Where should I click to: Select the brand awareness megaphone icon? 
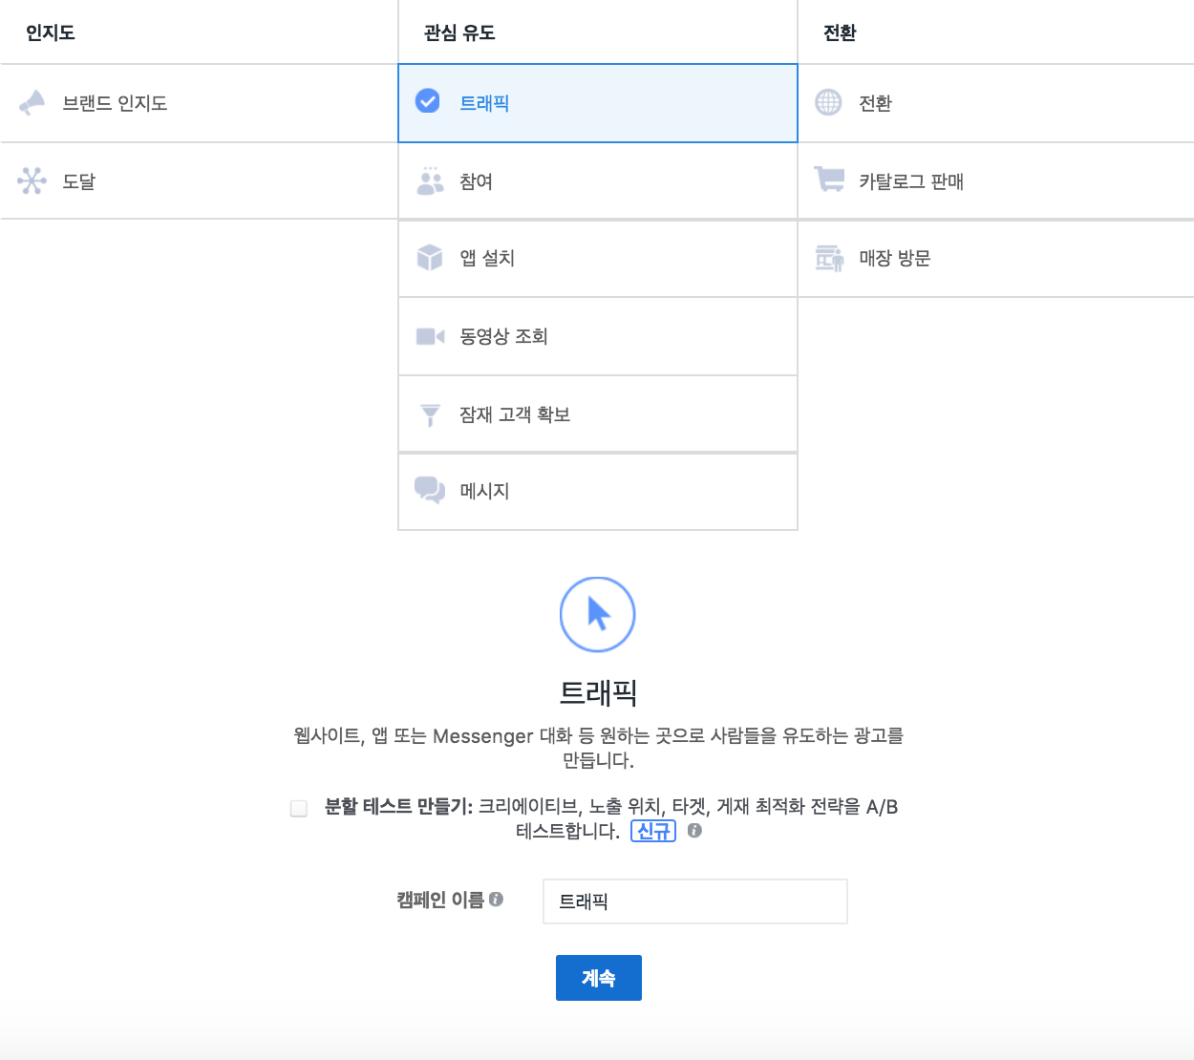pyautogui.click(x=32, y=103)
